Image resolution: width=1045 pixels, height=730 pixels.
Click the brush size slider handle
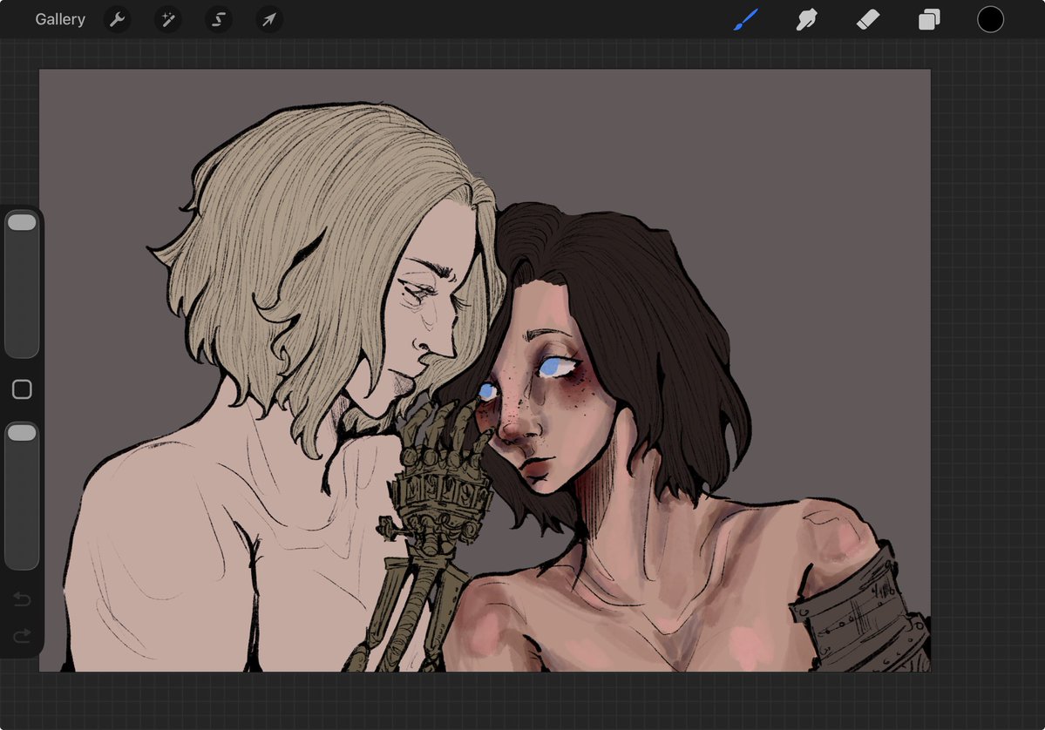(22, 222)
